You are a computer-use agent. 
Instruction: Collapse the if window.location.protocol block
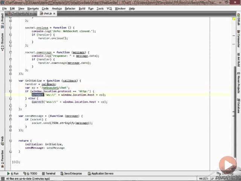11,91
